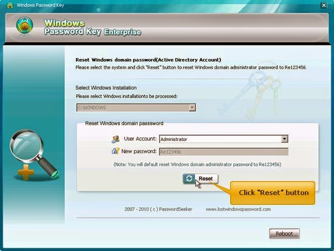334x251 pixels.
Task: Click the note about default reset password
Action: coord(197,165)
